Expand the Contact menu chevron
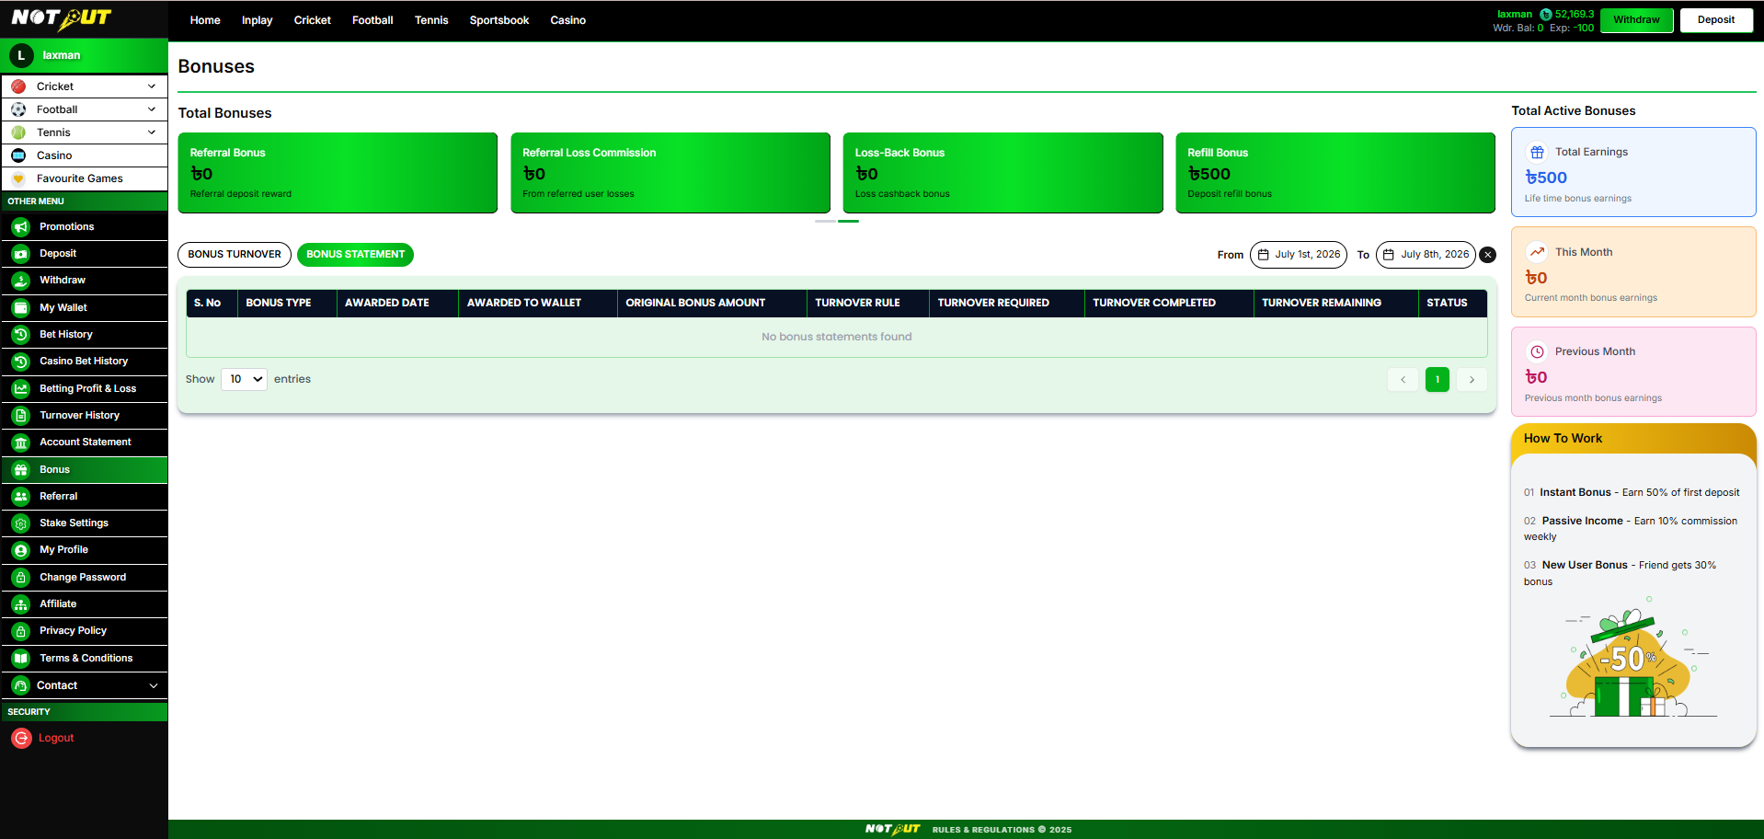 154,686
